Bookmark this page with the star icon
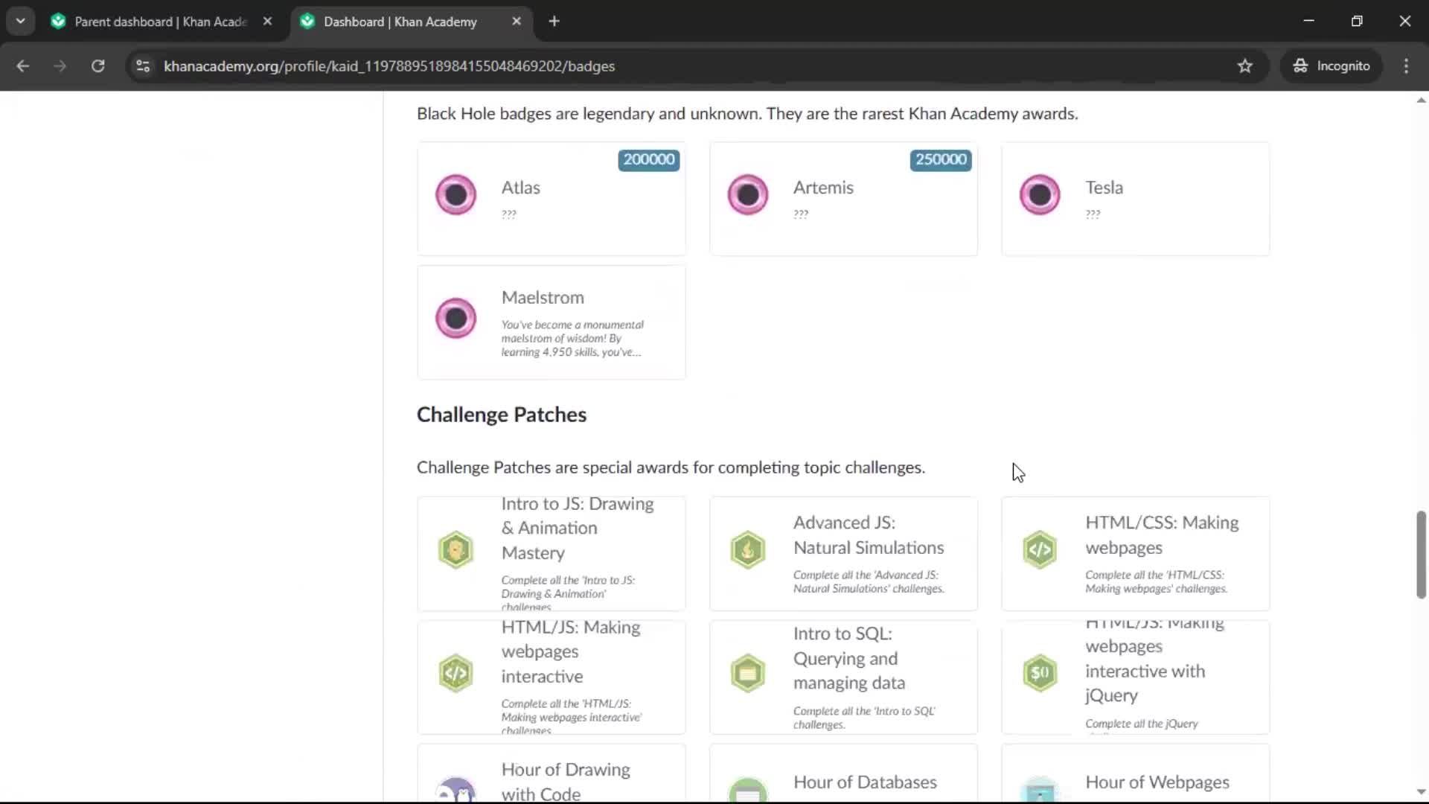Image resolution: width=1429 pixels, height=804 pixels. pos(1244,66)
